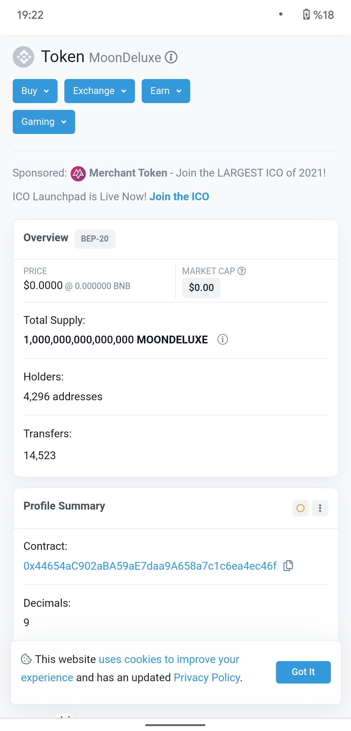Image resolution: width=351 pixels, height=731 pixels.
Task: Click the cookie icon in the notice
Action: click(26, 659)
